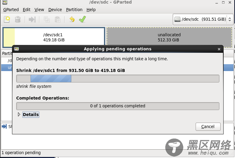Click the green Apply all operations checkmark
Viewport: 235px width, 158px height.
pyautogui.click(x=82, y=19)
